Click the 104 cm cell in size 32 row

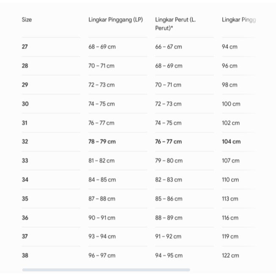tap(231, 141)
